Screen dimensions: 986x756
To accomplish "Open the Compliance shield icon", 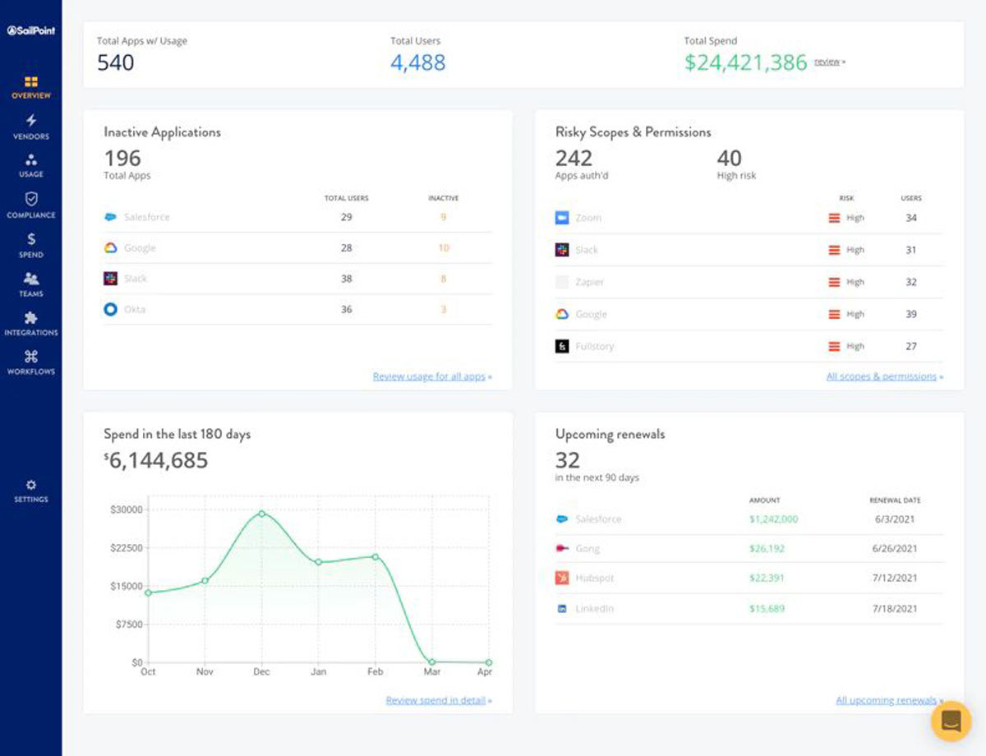I will click(x=31, y=199).
